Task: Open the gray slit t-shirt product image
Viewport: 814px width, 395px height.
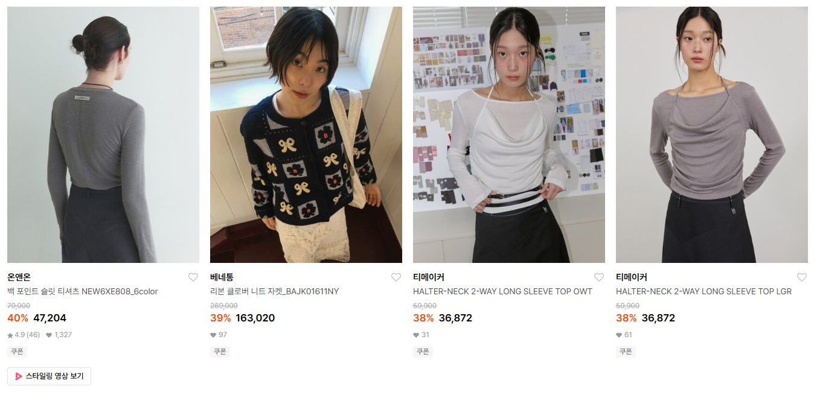Action: tap(103, 134)
